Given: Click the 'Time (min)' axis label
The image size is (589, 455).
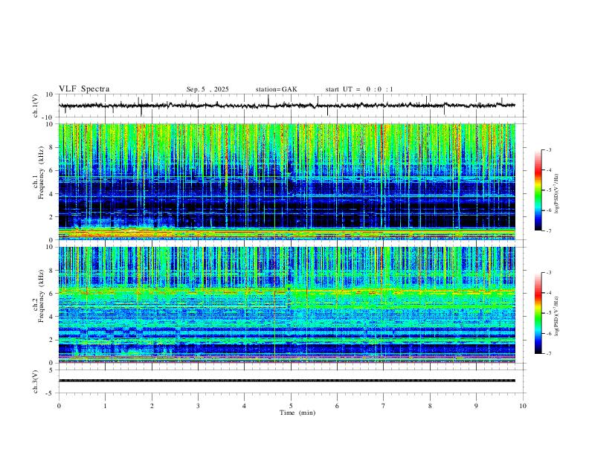Looking at the screenshot, I should [297, 413].
